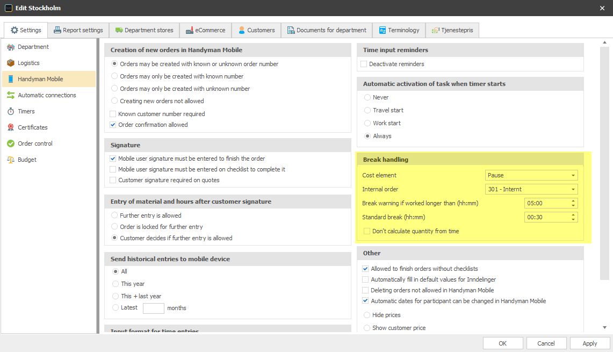The width and height of the screenshot is (613, 352).
Task: Click the Order control checkmark icon
Action: tap(11, 143)
